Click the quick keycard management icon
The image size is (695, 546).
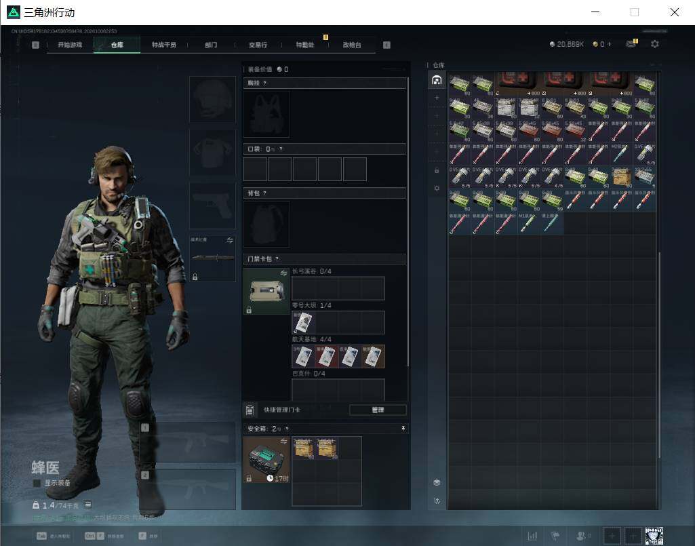250,410
